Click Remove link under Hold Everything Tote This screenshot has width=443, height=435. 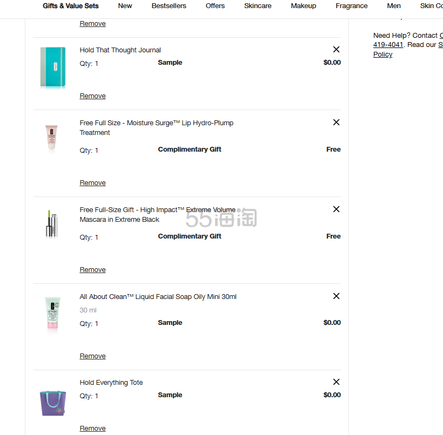92,429
